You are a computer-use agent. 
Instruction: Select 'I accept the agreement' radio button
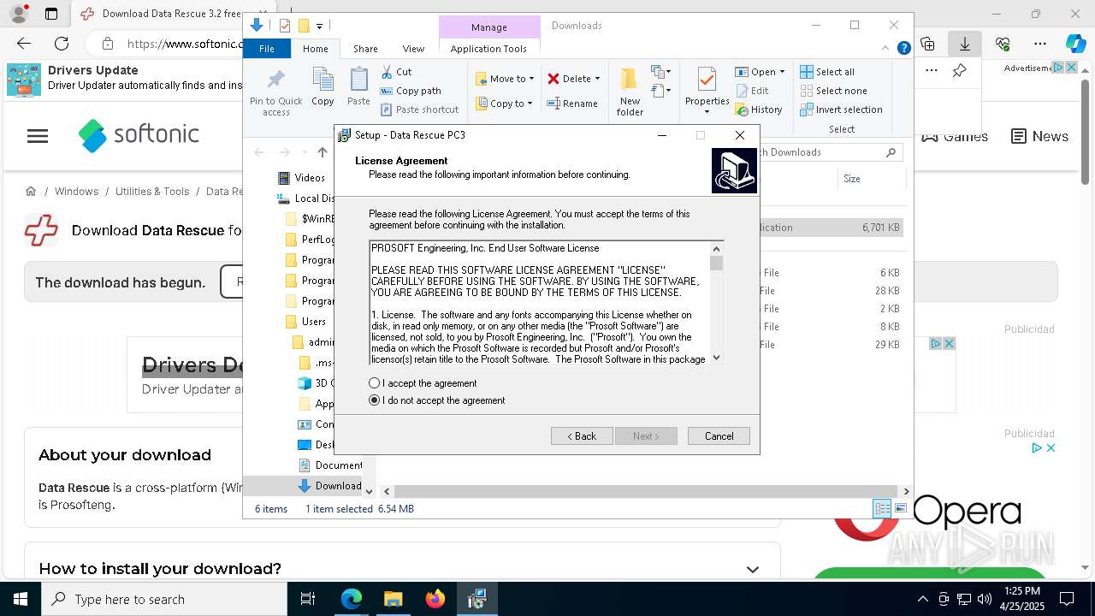coord(374,383)
